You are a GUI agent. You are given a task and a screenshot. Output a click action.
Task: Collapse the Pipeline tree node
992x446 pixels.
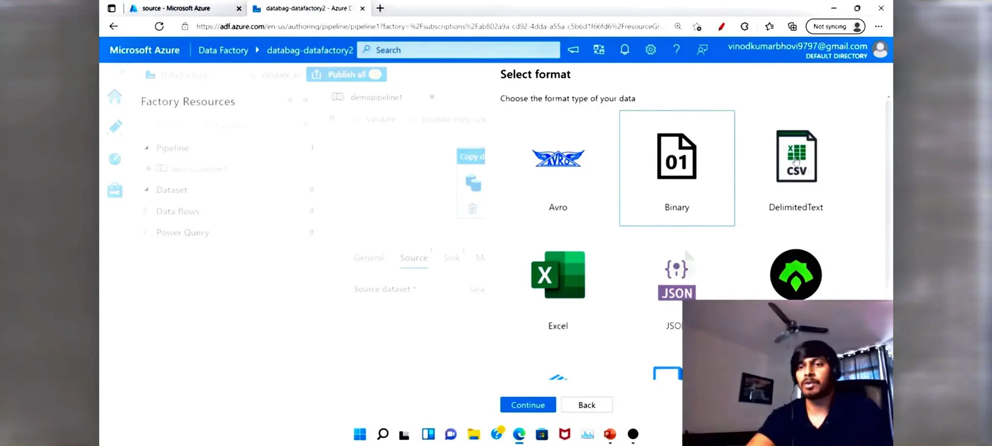146,148
